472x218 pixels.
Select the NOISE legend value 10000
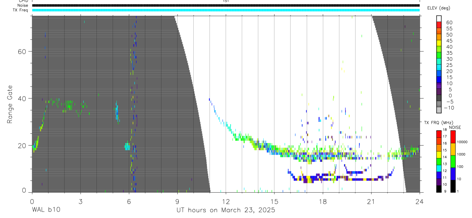point(463,142)
